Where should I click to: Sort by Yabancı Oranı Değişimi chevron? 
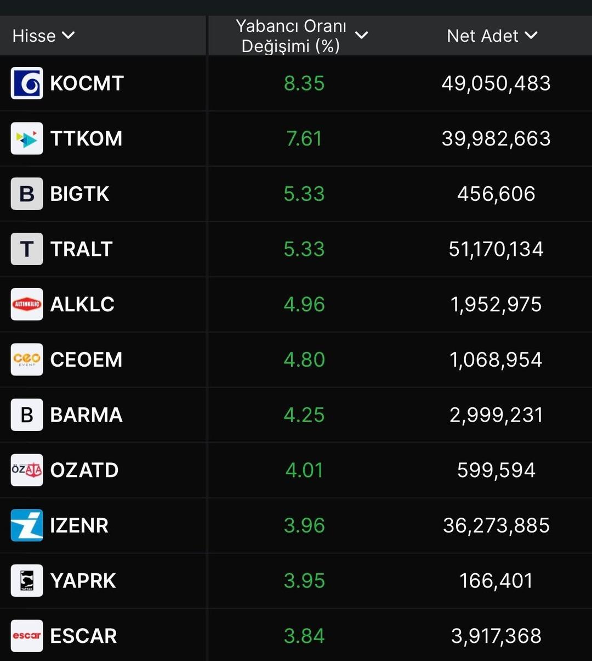[x=361, y=36]
